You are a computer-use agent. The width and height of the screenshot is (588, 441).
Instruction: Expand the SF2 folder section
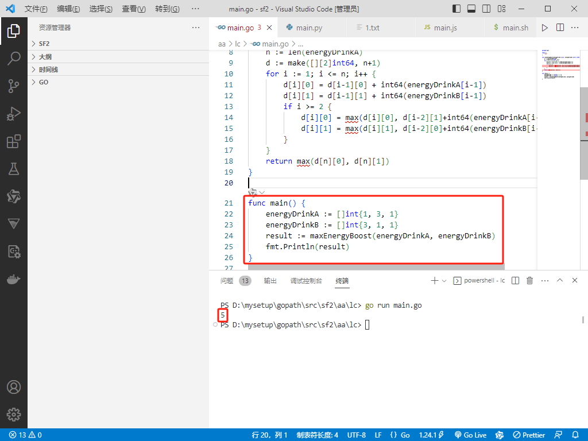(118, 44)
